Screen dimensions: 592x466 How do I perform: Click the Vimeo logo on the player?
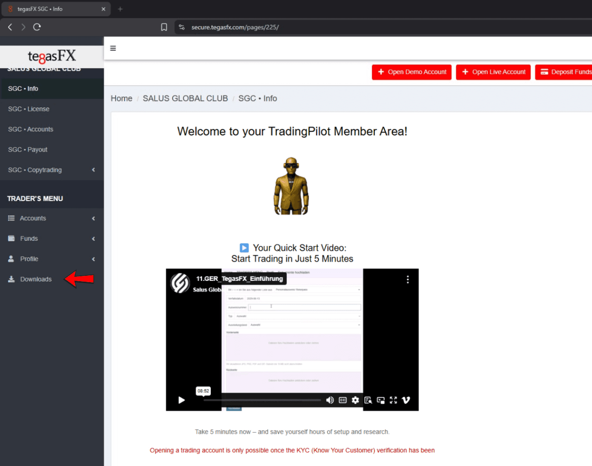coord(406,400)
